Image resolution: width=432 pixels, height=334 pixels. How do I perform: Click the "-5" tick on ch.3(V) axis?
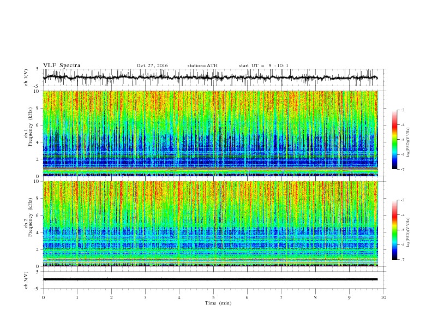[37, 289]
